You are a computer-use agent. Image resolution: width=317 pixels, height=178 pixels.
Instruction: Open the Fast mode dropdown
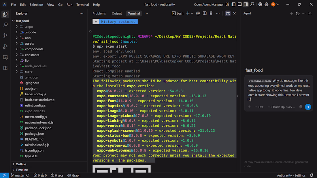click(259, 107)
